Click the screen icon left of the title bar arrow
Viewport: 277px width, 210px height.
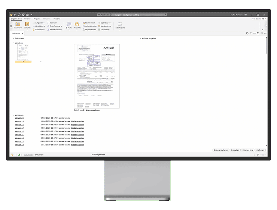click(27, 15)
